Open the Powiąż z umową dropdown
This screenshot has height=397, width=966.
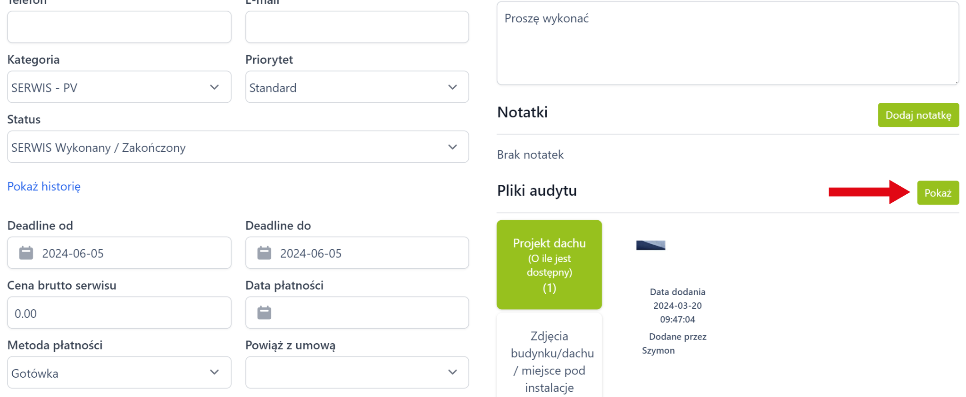coord(357,373)
